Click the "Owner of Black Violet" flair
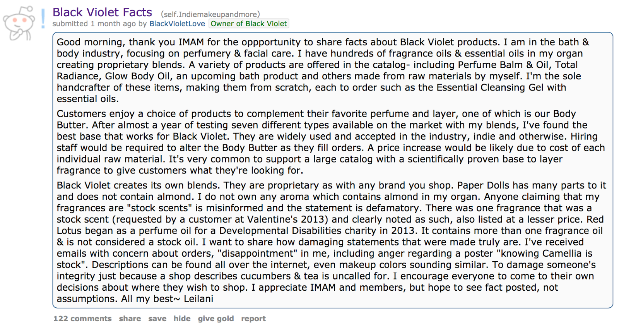 point(249,24)
